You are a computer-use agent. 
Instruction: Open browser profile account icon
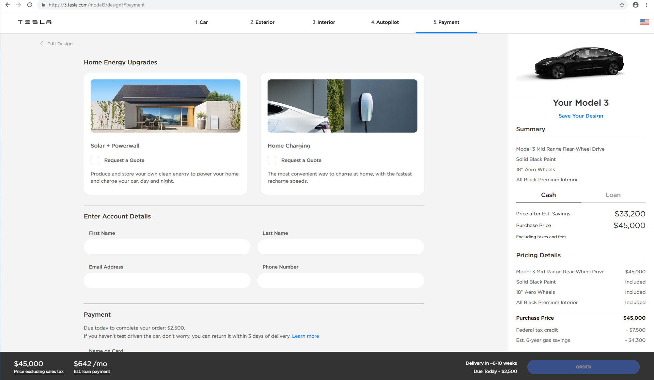[635, 5]
